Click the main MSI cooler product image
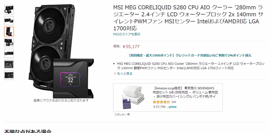Image resolution: width=271 pixels, height=133 pixels. click(x=61, y=51)
